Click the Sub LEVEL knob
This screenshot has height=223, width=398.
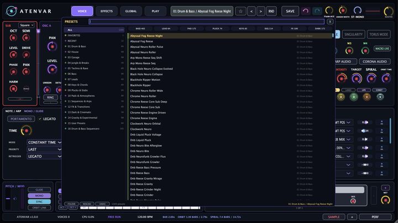click(13, 55)
